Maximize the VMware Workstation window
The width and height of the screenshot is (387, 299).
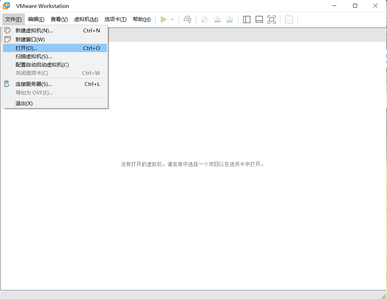[x=355, y=6]
